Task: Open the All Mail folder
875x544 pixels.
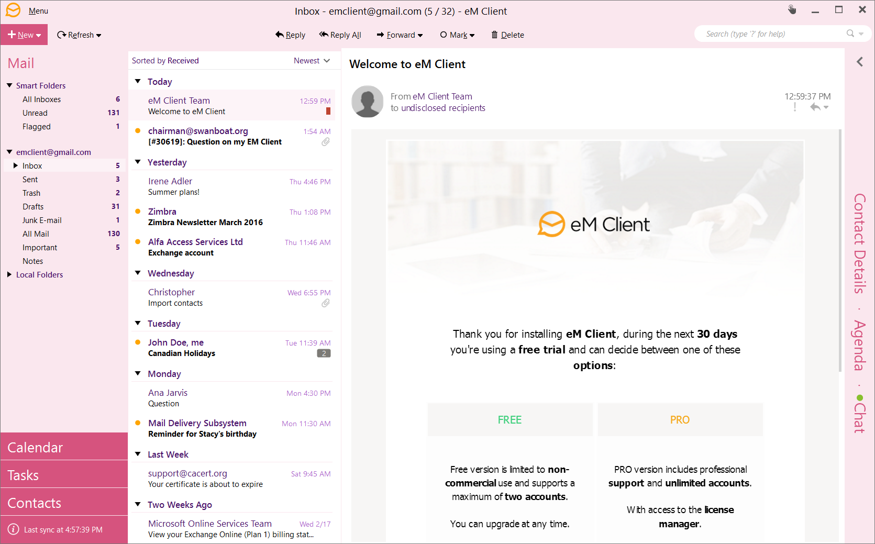Action: point(64,234)
